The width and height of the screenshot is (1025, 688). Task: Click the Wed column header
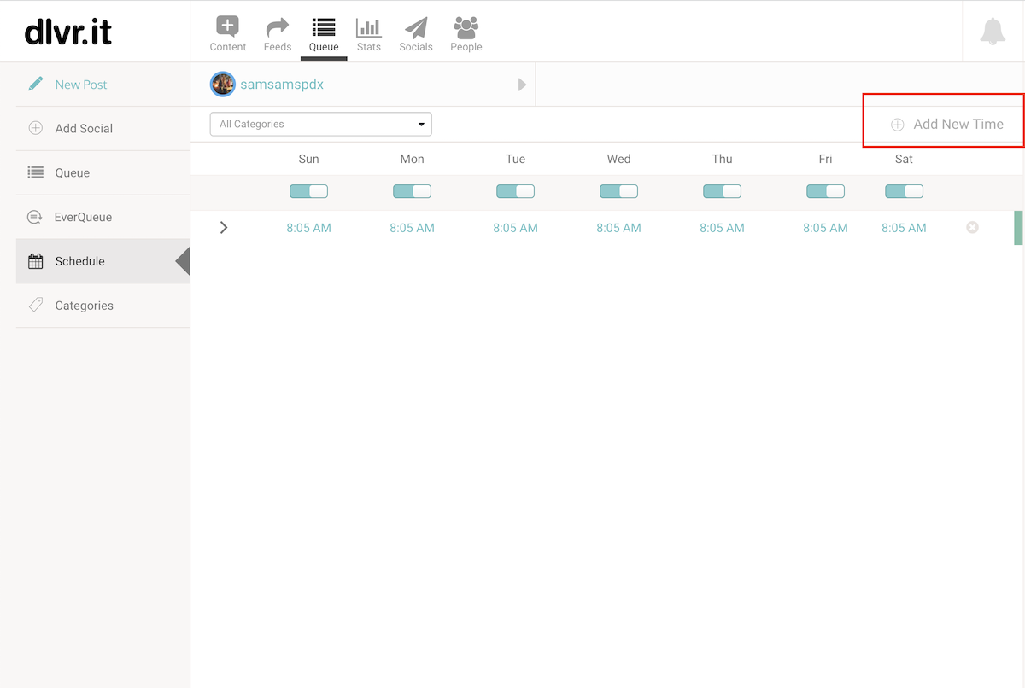click(618, 159)
